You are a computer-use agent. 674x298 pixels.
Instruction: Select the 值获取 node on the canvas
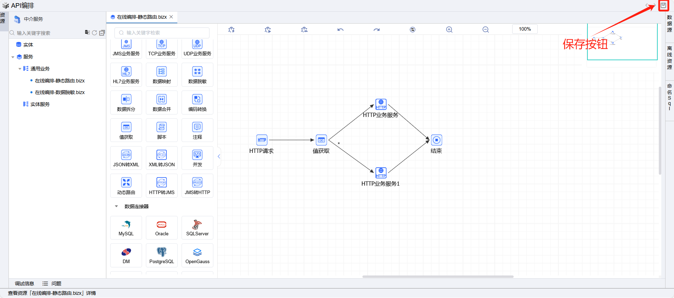click(321, 140)
